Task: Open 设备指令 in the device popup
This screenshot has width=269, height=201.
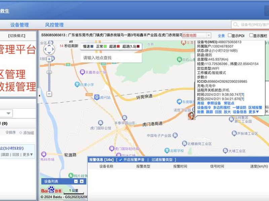Action: tap(204, 108)
